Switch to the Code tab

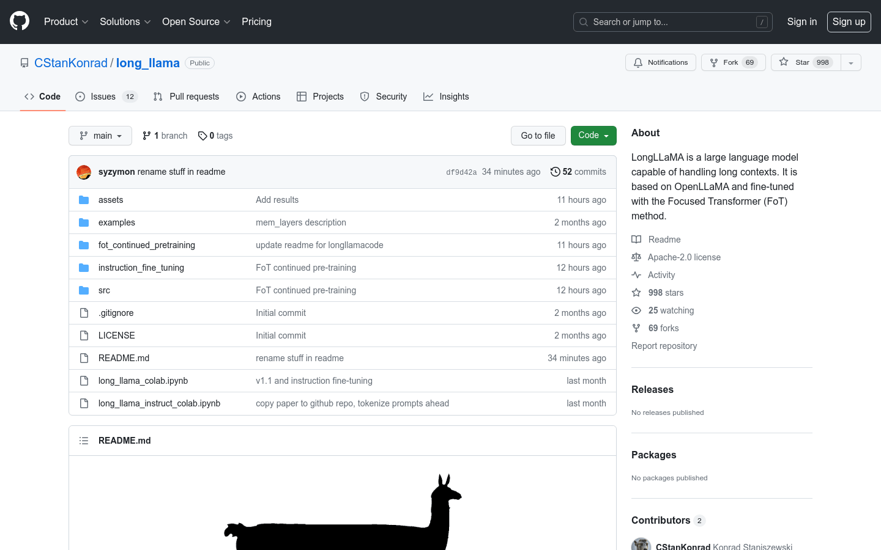[x=43, y=97]
